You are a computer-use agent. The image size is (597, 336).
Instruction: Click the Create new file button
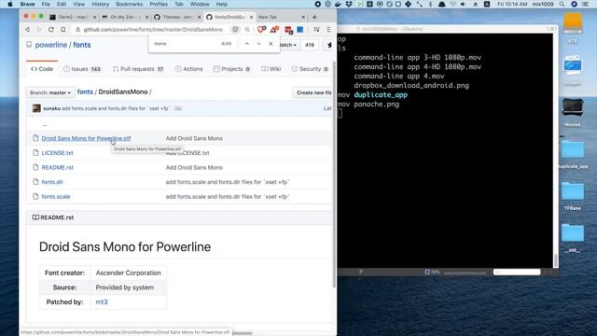(312, 92)
